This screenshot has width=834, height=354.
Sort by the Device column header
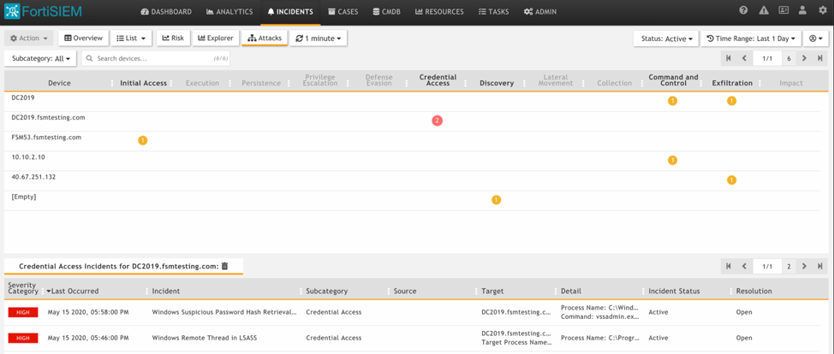pos(59,83)
